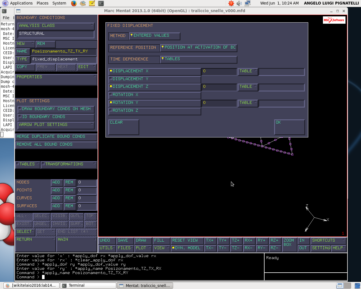Open the volume control icon
Image resolution: width=361 pixels, height=289 pixels.
tap(239, 3)
